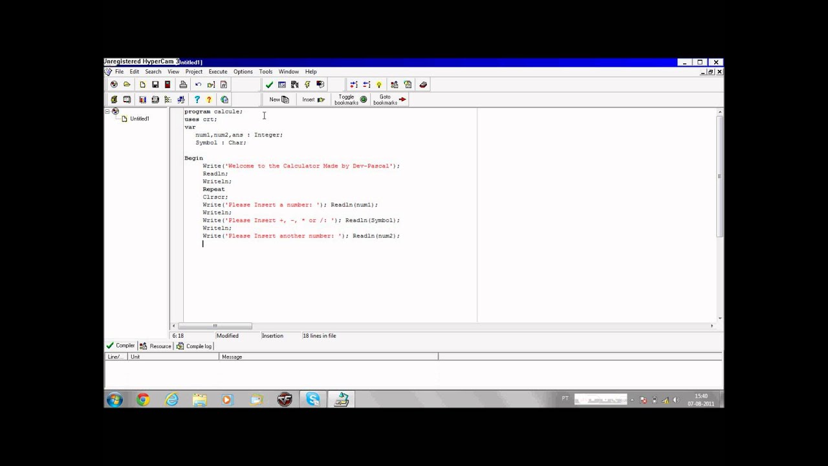
Task: Click the New toolbar button
Action: (279, 100)
